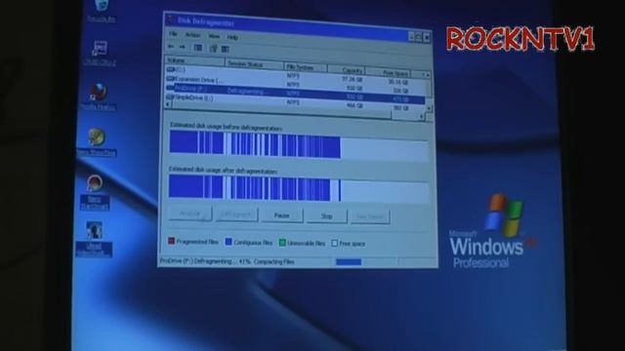Click the blue Contiguous files legend swatch

click(229, 242)
